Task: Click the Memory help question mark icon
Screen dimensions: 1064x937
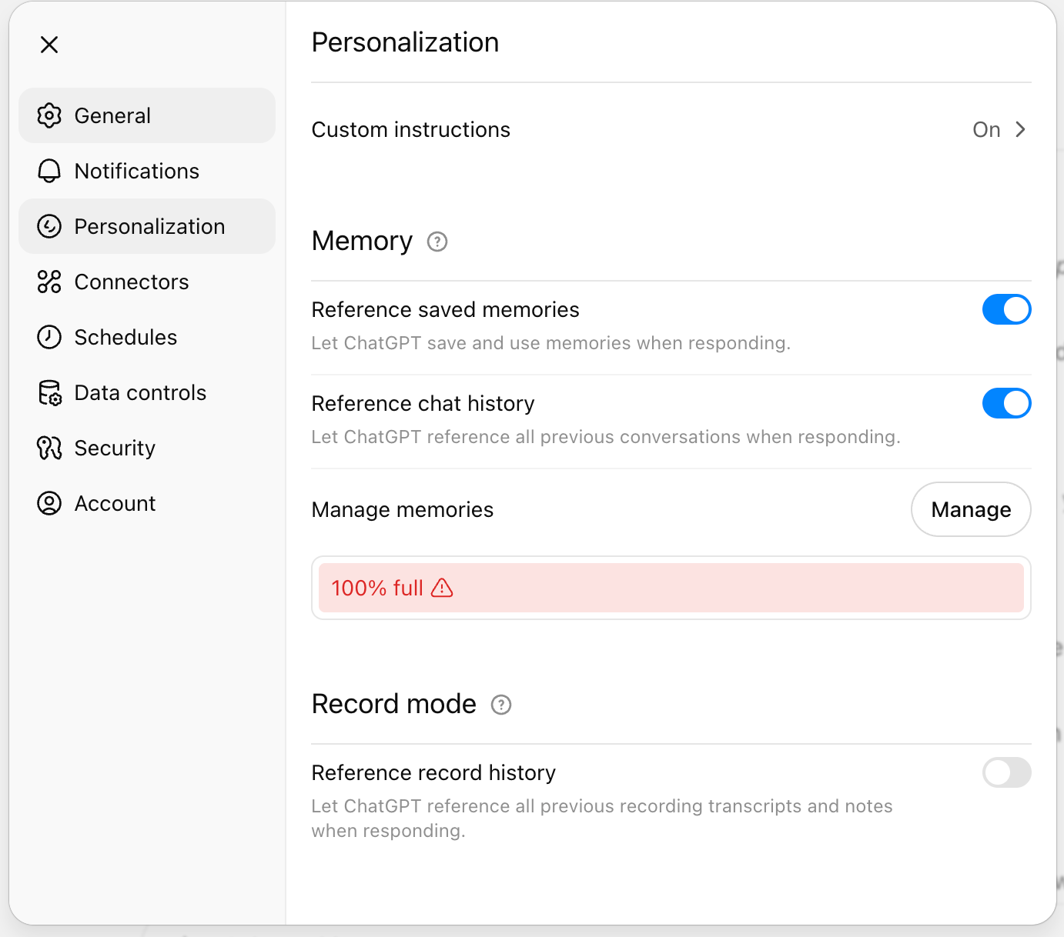Action: [x=437, y=242]
